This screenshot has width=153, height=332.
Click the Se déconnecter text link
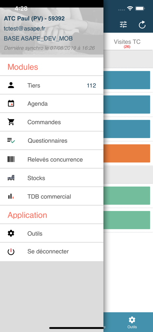coord(48,251)
